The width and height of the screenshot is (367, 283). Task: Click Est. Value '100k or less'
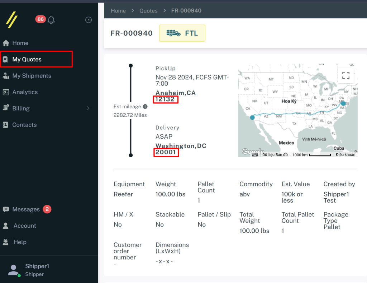[x=292, y=197]
